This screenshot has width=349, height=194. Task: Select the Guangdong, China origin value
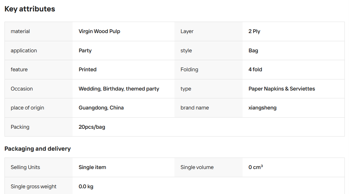tap(101, 108)
